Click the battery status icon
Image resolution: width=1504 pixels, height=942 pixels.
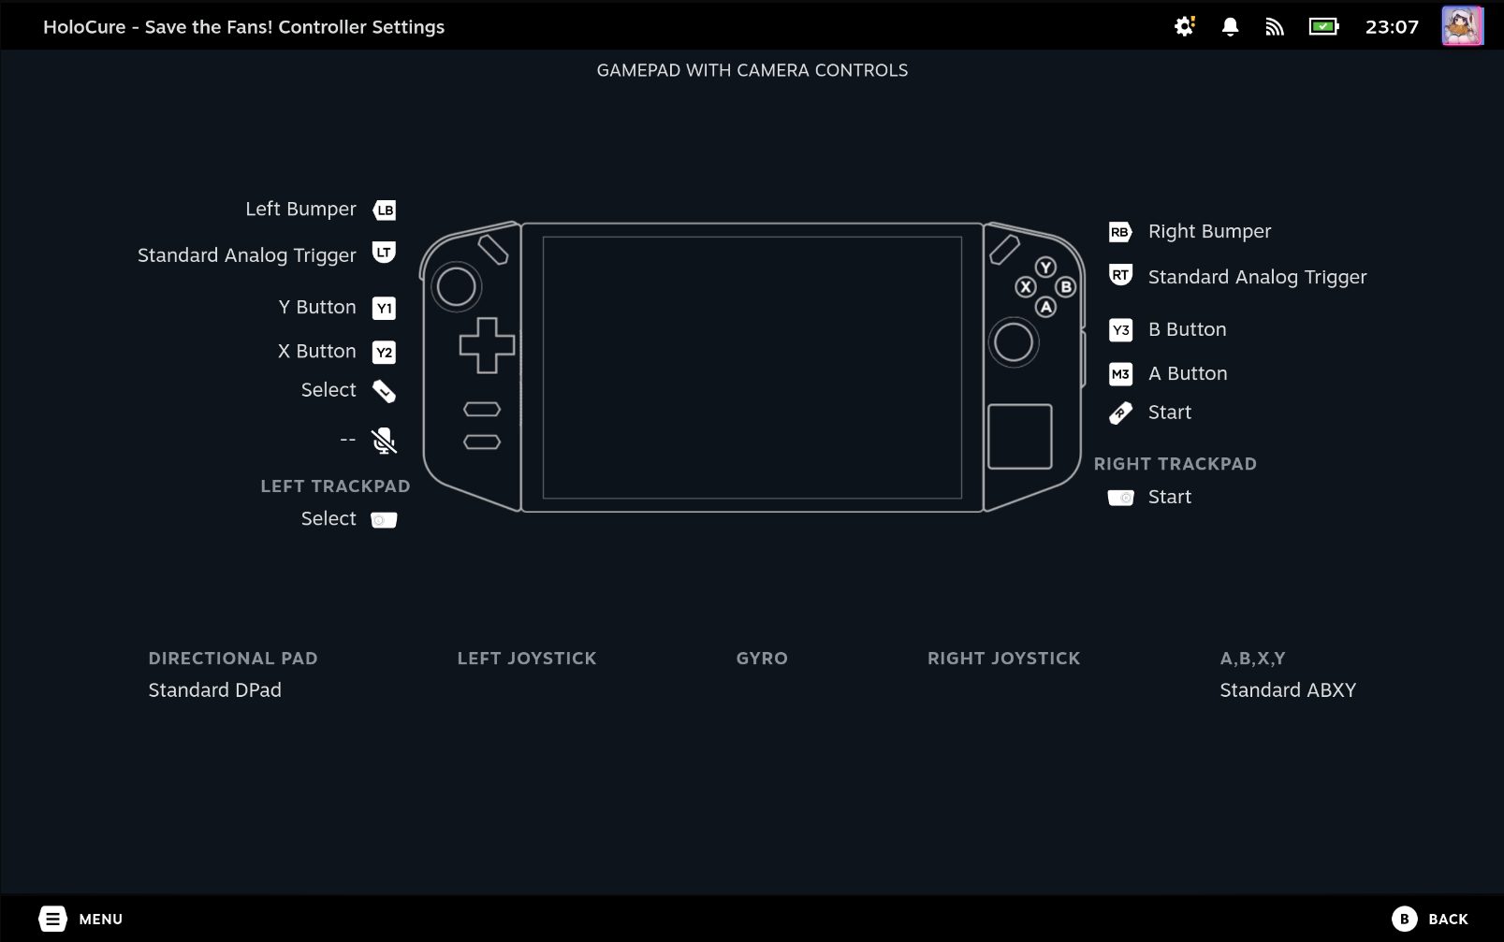pos(1323,26)
